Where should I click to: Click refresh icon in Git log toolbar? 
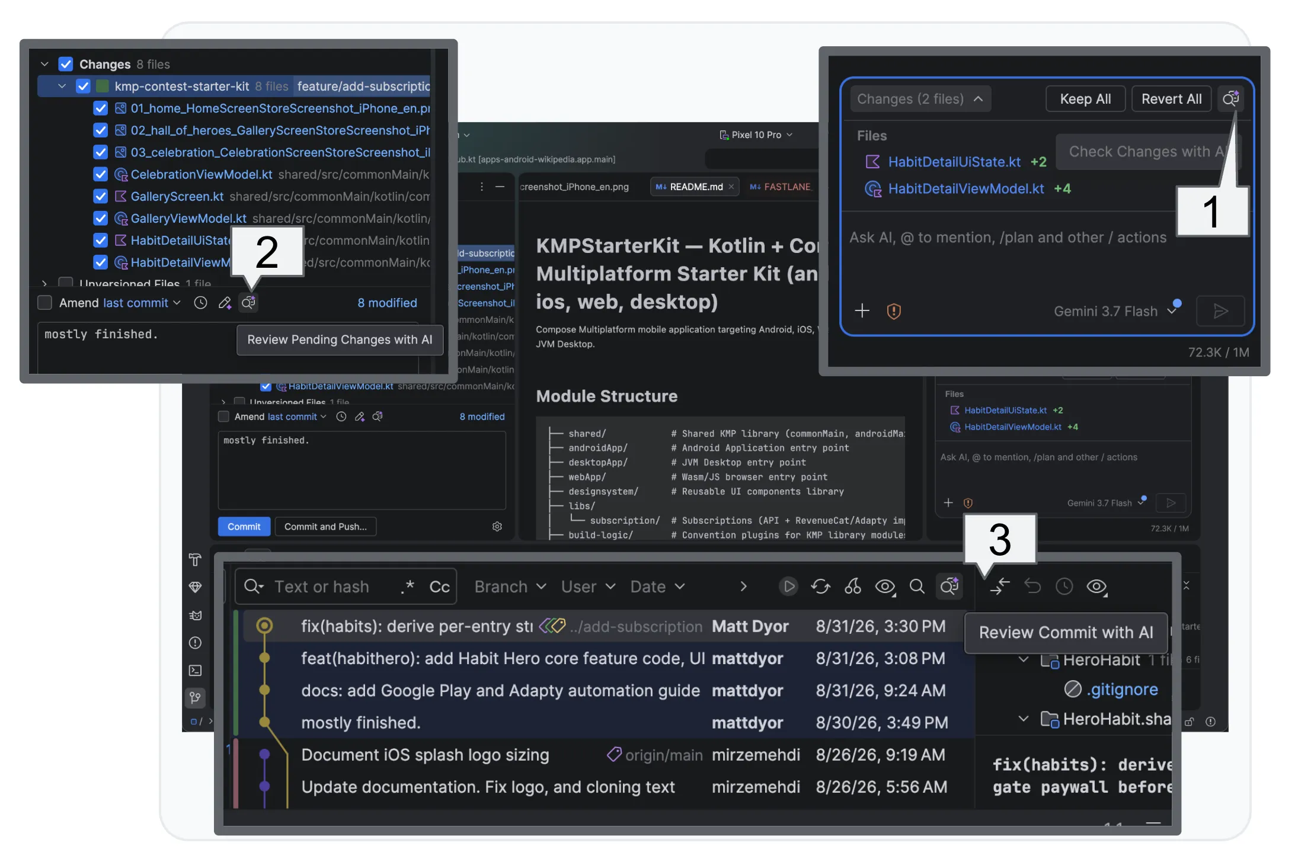[x=820, y=586]
